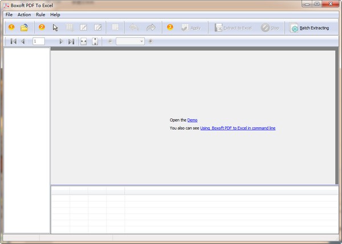Click the zoom in icon
The width and height of the screenshot is (342, 244).
pos(150,41)
